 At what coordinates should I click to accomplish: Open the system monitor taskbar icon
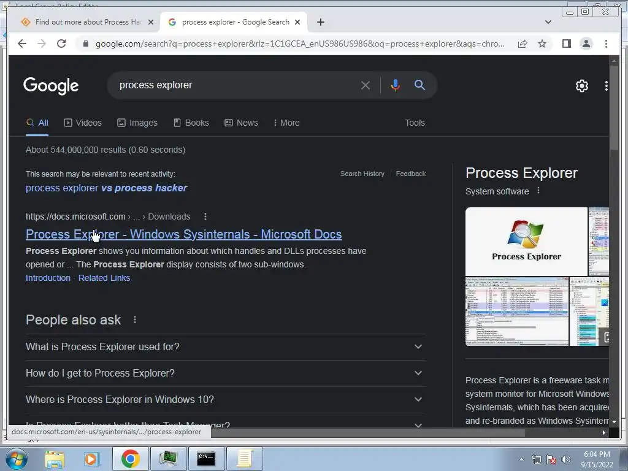(168, 459)
